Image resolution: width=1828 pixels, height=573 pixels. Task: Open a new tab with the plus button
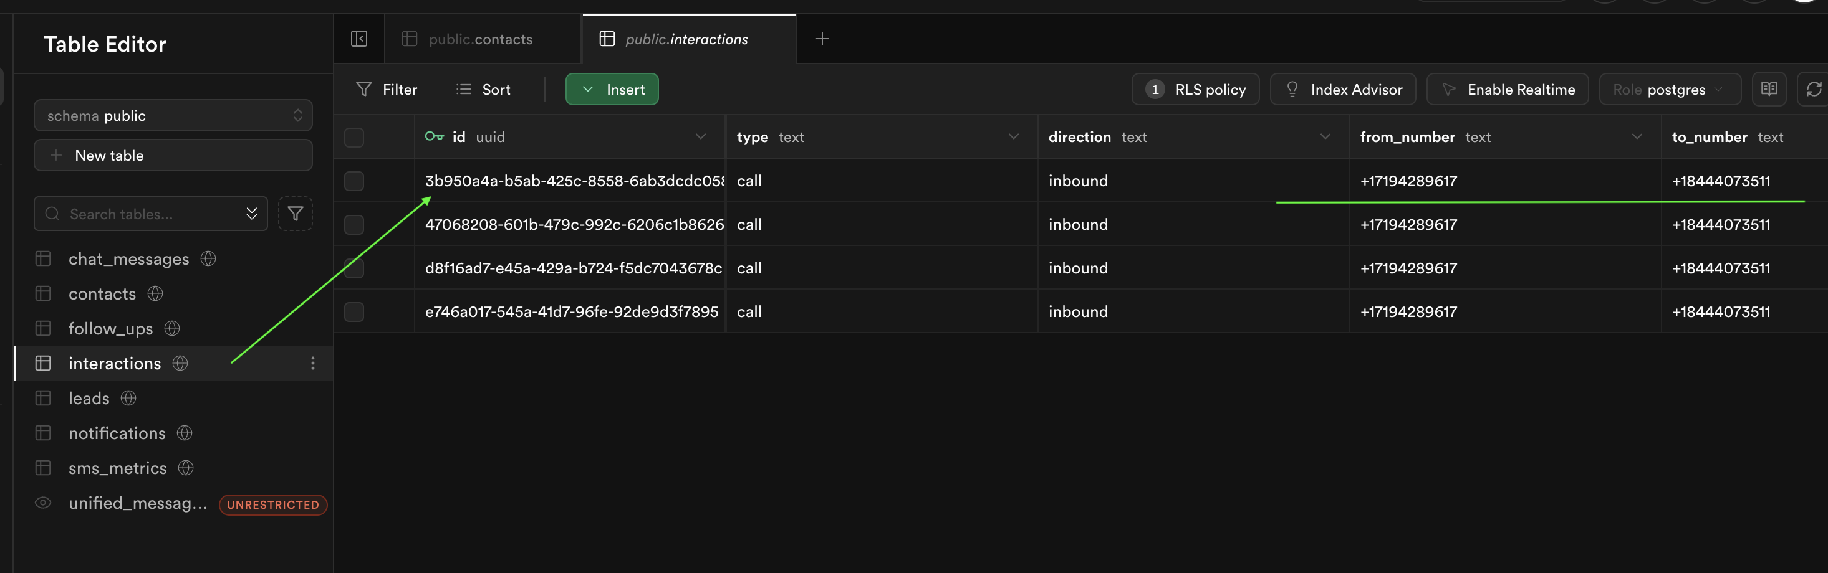[x=822, y=39]
